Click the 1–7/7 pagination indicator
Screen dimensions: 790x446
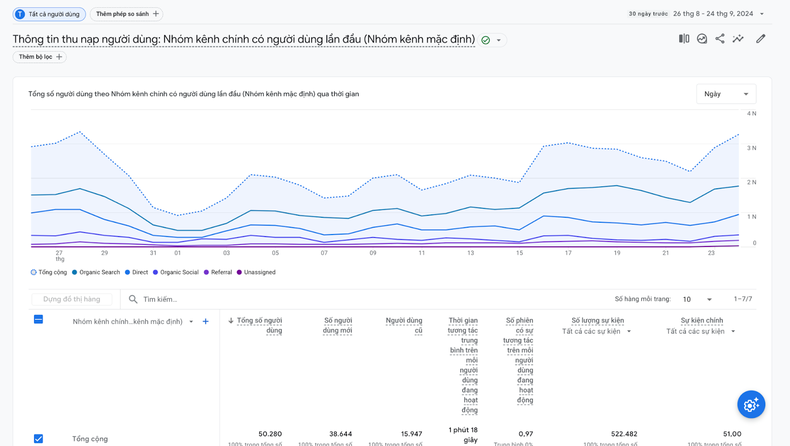point(743,299)
